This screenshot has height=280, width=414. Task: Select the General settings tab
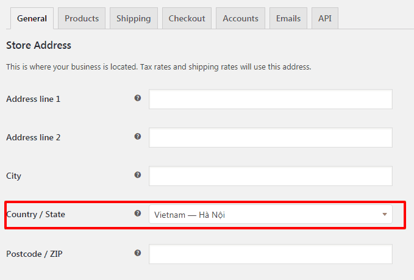32,18
